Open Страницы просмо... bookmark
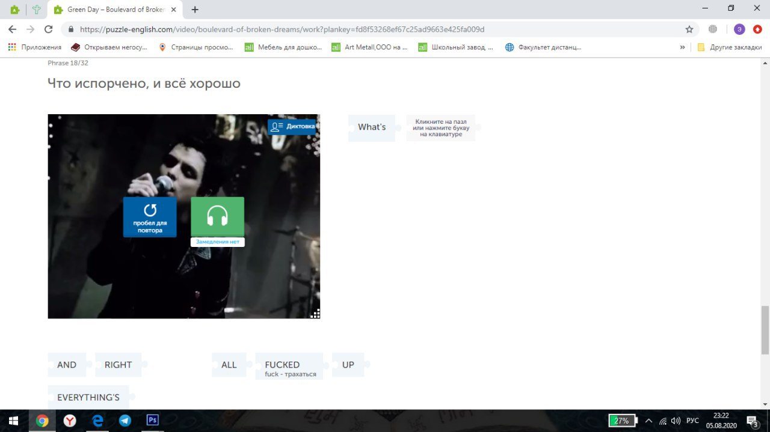This screenshot has width=770, height=432. [196, 47]
